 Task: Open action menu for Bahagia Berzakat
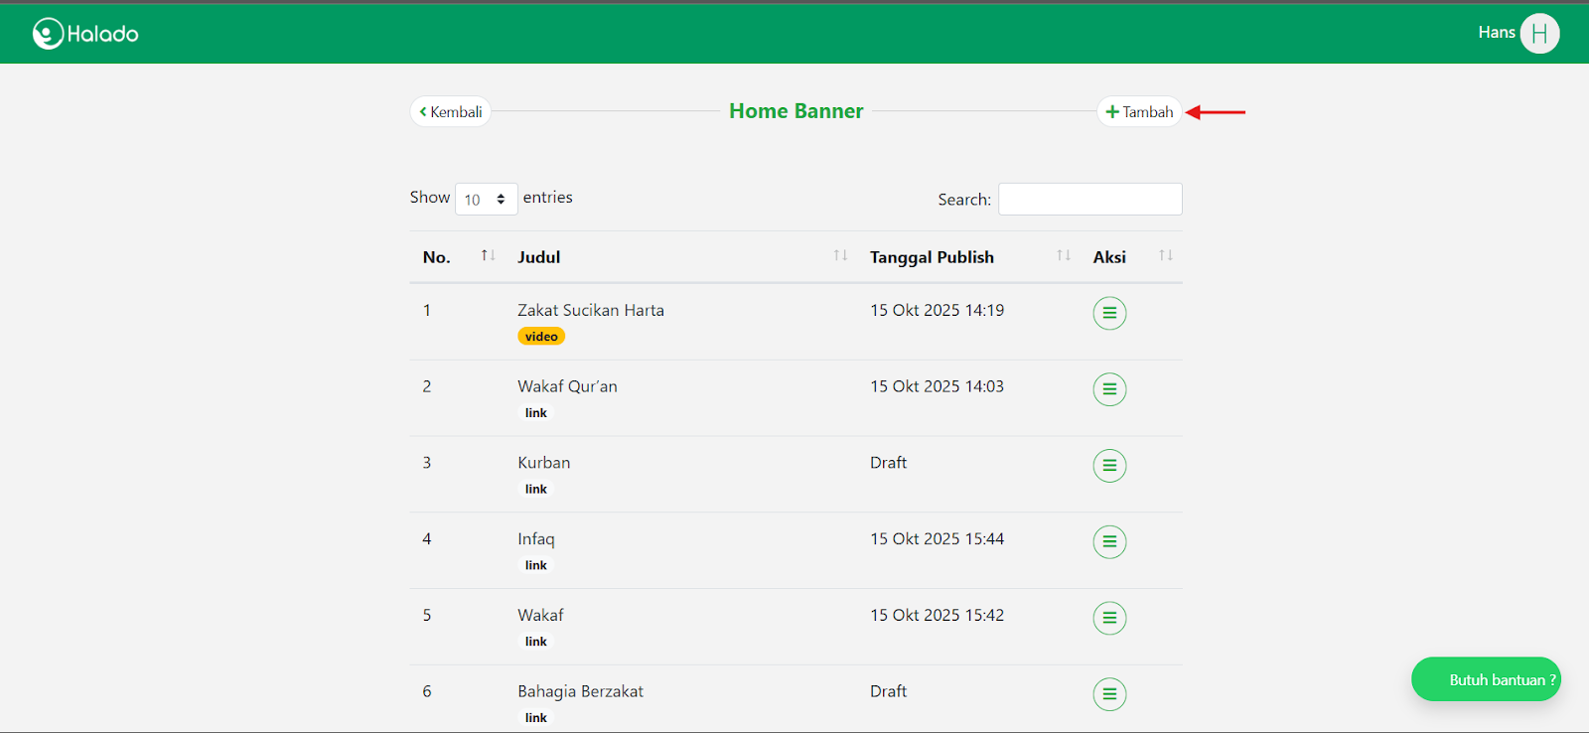(1109, 693)
